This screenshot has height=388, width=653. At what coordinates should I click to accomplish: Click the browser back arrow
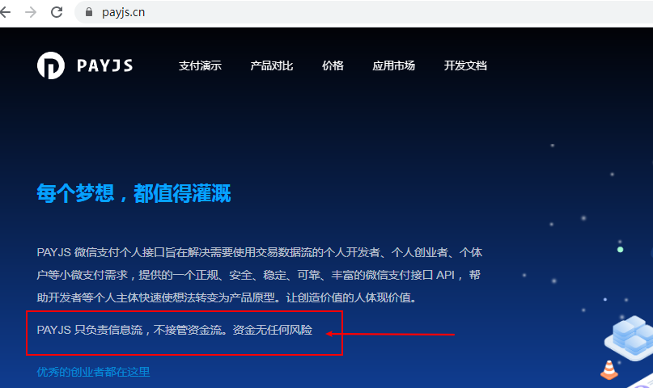[5, 12]
